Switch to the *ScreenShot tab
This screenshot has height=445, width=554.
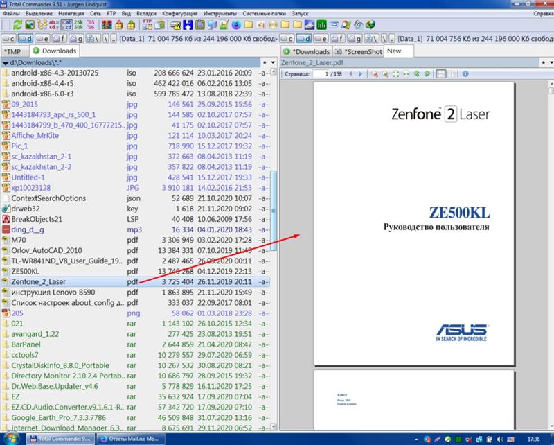click(359, 52)
